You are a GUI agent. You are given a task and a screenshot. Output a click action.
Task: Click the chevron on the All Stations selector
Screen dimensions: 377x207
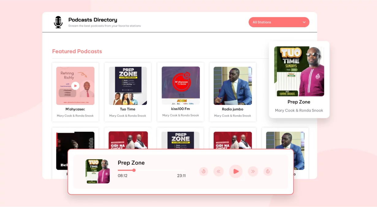[304, 22]
